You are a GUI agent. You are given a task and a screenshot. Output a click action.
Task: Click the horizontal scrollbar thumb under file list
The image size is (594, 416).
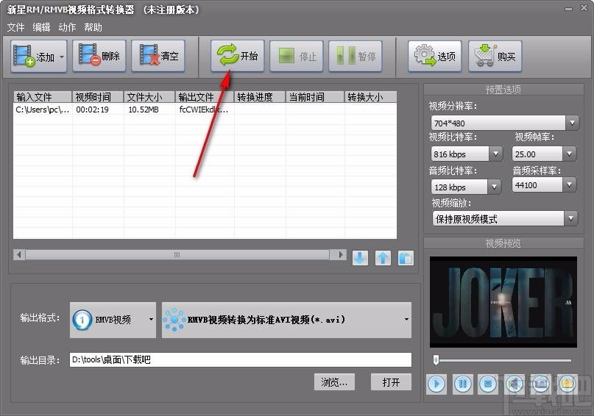point(177,254)
